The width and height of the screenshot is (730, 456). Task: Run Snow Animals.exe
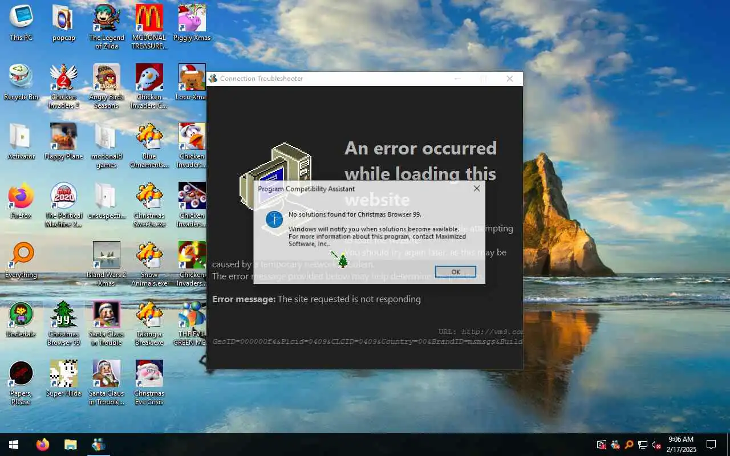pos(149,264)
